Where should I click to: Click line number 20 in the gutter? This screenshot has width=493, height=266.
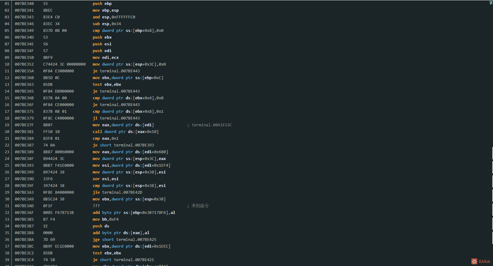[x=7, y=132]
